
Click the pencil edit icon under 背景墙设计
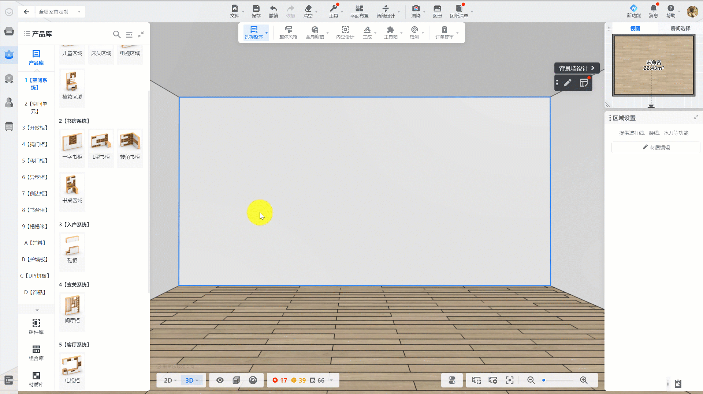coord(567,83)
